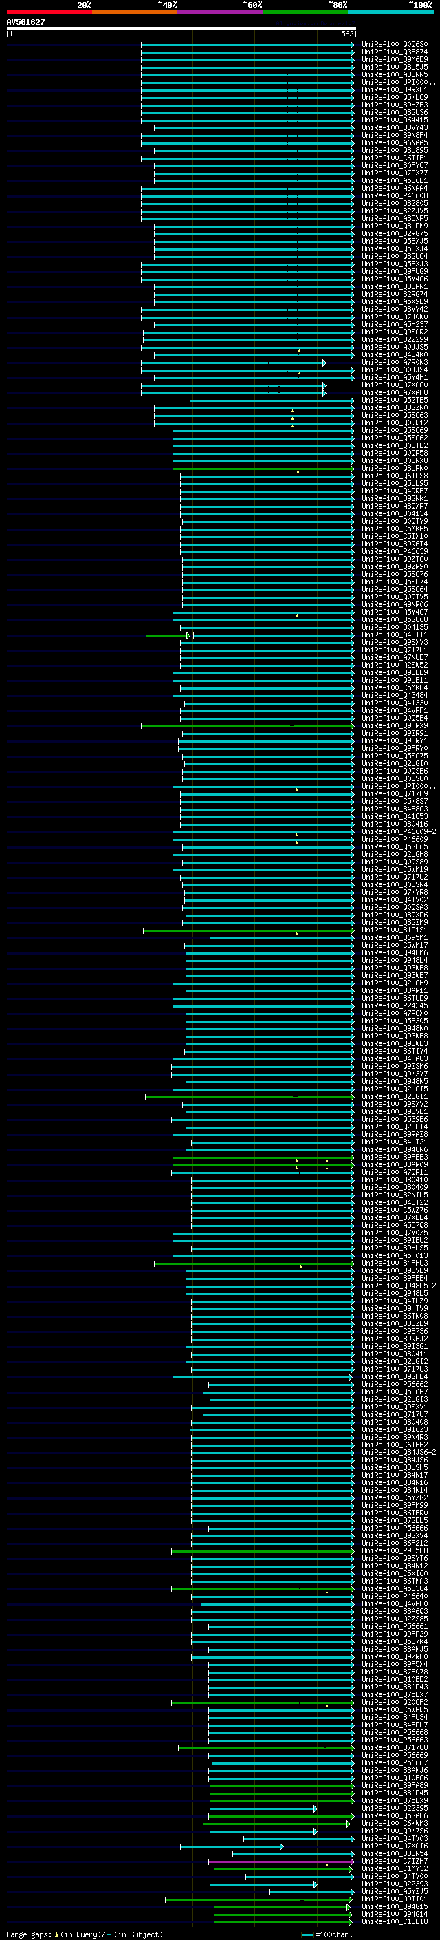Open hit UniRef100_B2ZJV5
The image size is (440, 1940).
(x=394, y=211)
